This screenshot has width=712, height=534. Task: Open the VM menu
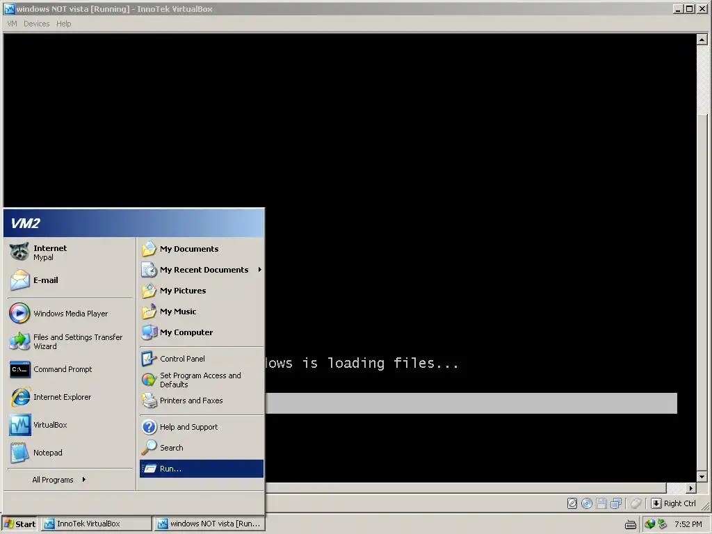tap(13, 24)
